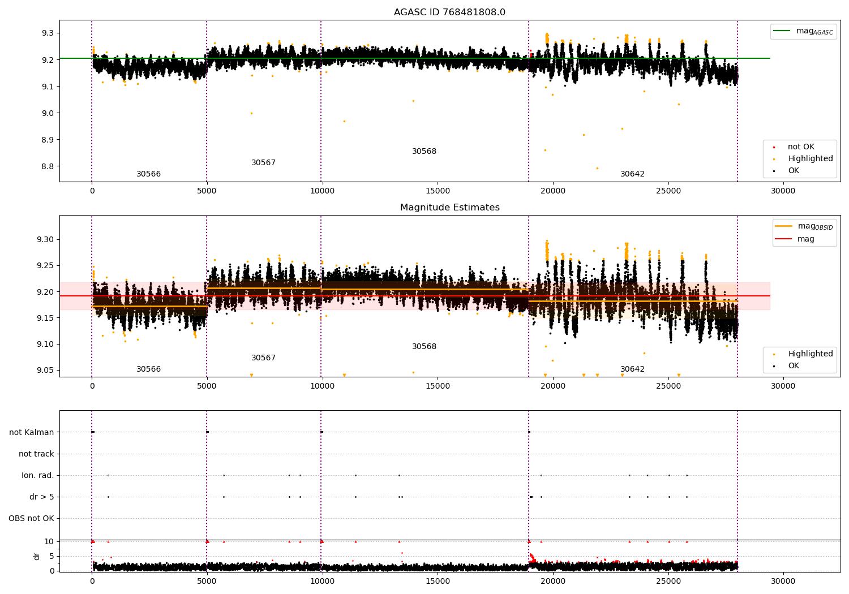The height and width of the screenshot is (594, 849).
Task: Click the 8.8 tick on the top y-axis
Action: coord(48,166)
